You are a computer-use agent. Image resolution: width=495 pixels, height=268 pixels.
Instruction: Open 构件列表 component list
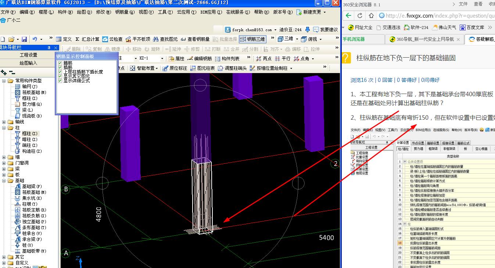227,59
